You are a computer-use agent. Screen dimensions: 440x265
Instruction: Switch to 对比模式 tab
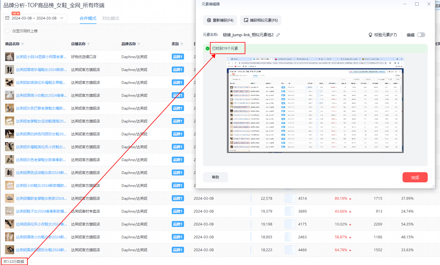(111, 18)
